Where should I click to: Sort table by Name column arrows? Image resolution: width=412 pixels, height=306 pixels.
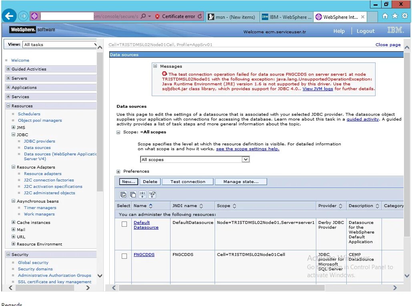click(x=151, y=206)
